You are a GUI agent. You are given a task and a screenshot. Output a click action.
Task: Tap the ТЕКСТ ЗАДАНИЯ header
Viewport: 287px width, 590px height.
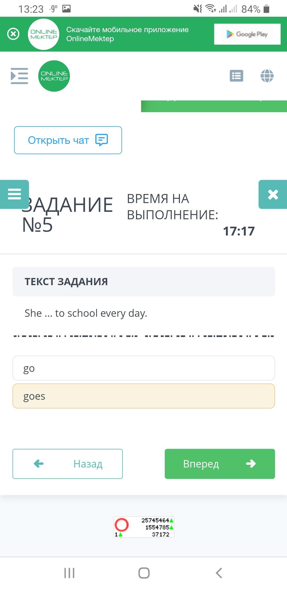(x=143, y=281)
